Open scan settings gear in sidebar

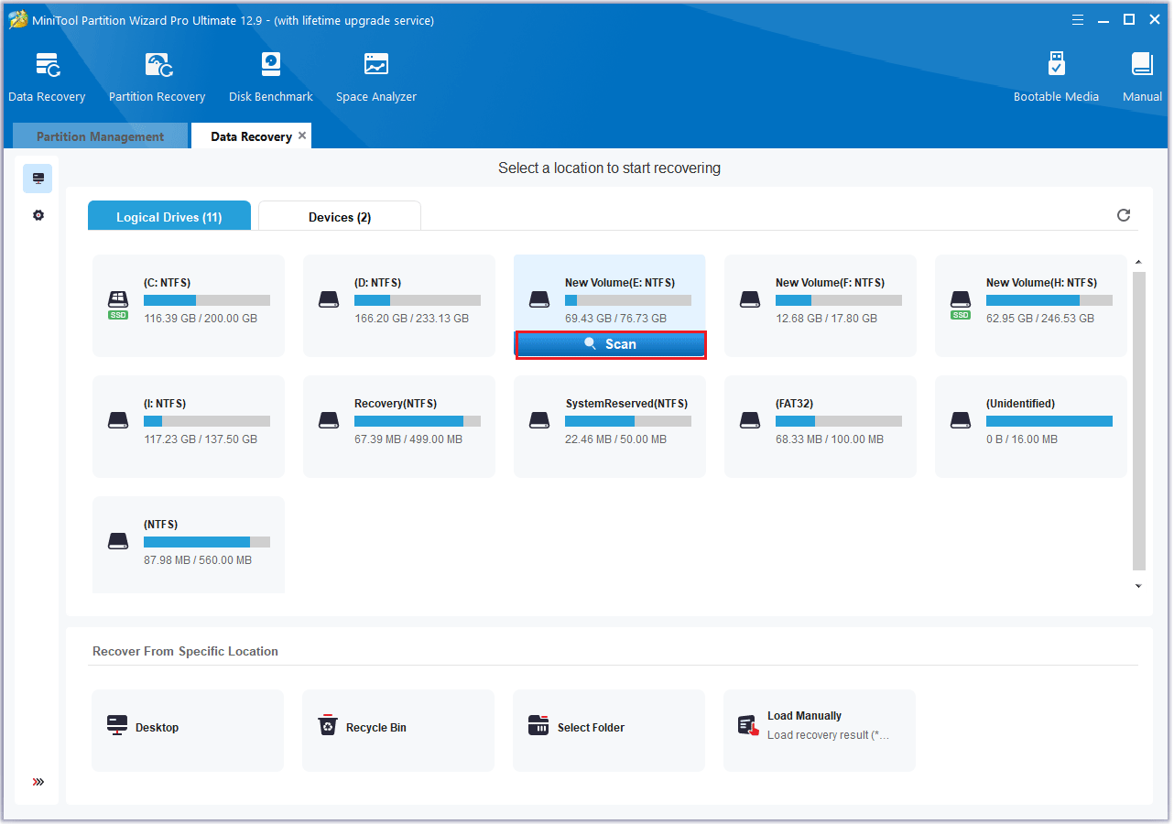[x=38, y=215]
